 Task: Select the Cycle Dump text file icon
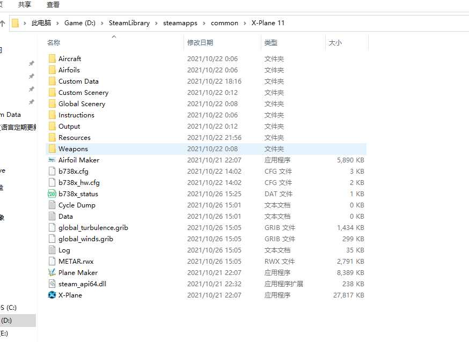[x=52, y=205]
